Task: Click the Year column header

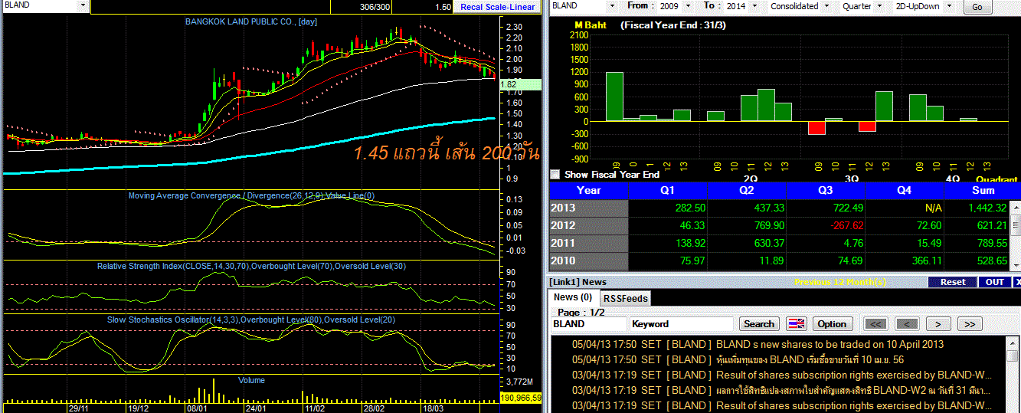Action: pos(588,190)
